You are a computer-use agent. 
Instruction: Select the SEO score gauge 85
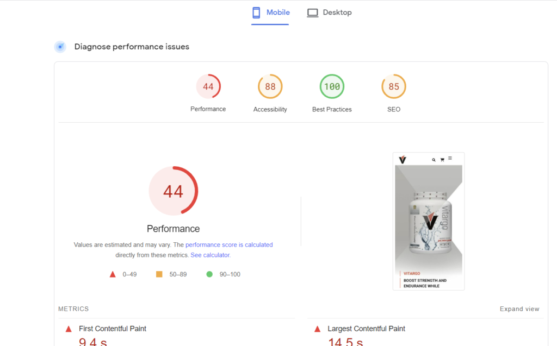click(394, 87)
